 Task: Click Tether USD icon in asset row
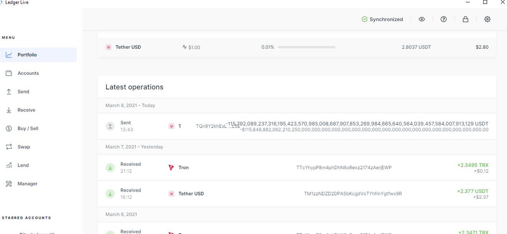109,47
